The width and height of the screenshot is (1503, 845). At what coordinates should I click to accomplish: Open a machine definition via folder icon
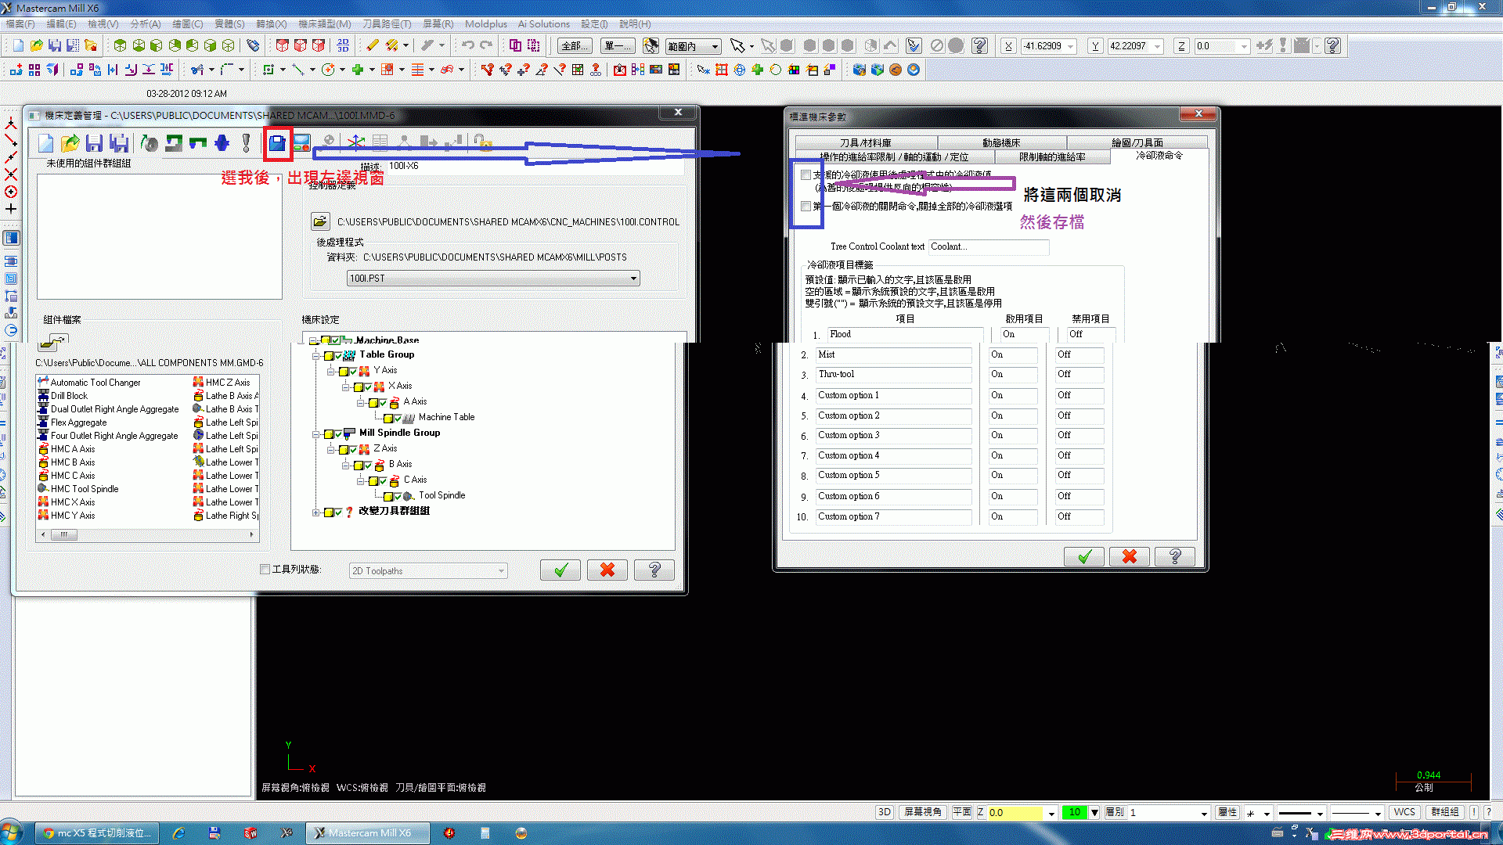click(x=70, y=143)
